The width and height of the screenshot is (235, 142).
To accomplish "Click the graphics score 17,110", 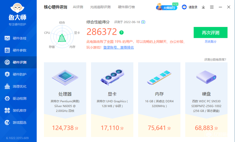I will click(110, 128).
